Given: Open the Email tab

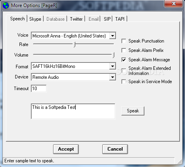Looking at the screenshot, I should [x=93, y=19].
